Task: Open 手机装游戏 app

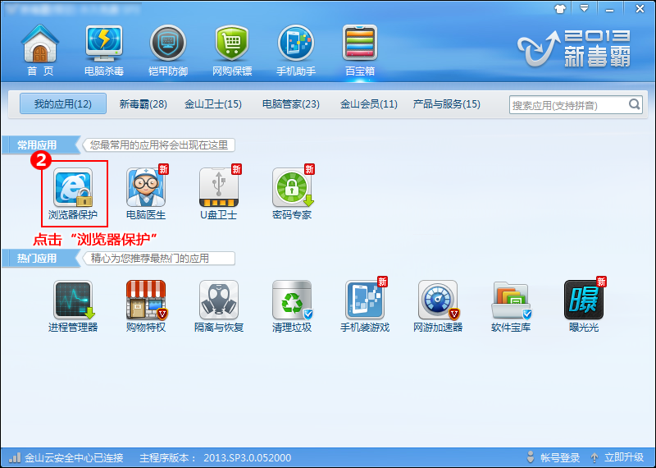Action: point(365,306)
